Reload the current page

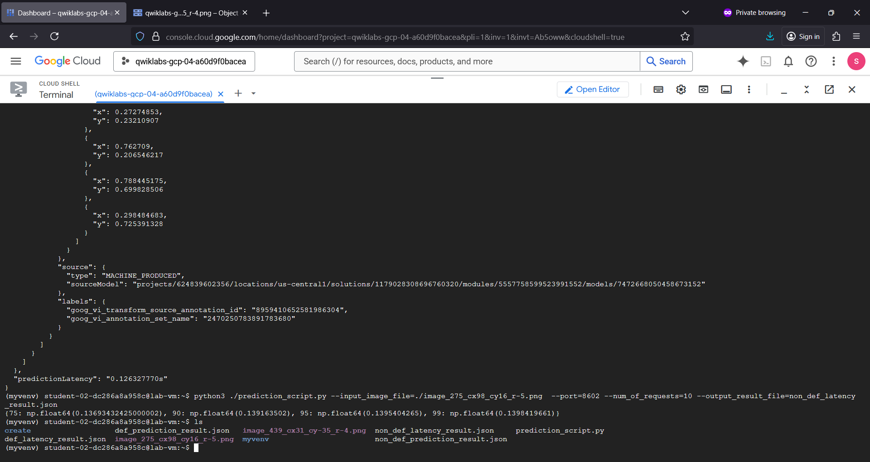(54, 36)
